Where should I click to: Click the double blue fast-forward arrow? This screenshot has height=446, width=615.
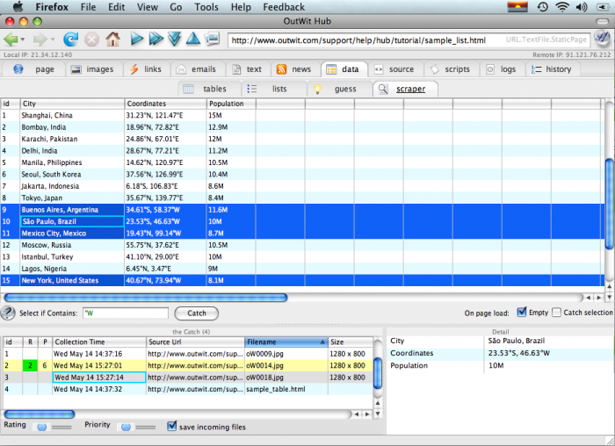pyautogui.click(x=156, y=39)
